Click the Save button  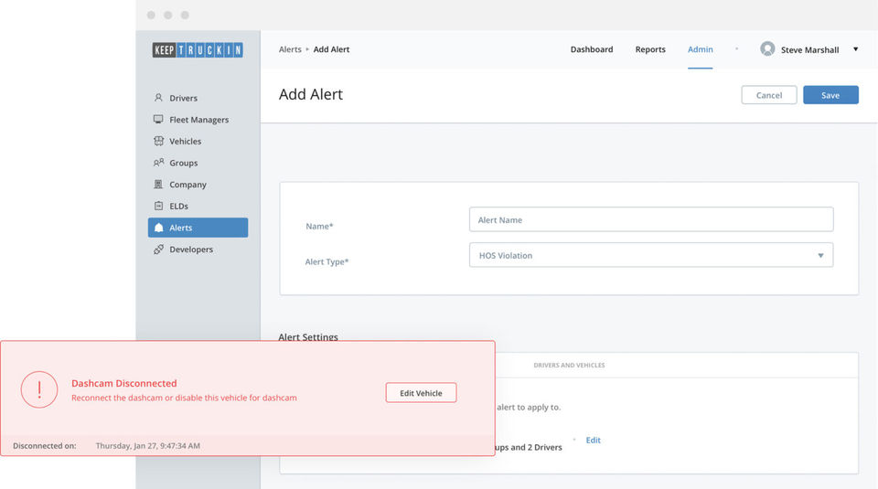[830, 95]
